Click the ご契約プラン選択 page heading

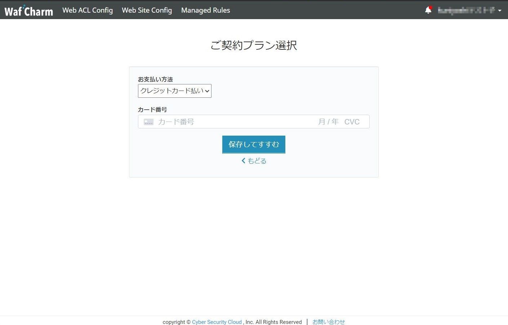254,45
